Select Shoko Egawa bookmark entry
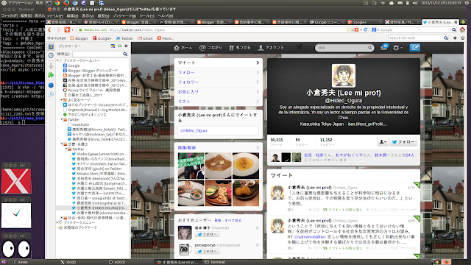471x265 pixels. click(x=99, y=154)
